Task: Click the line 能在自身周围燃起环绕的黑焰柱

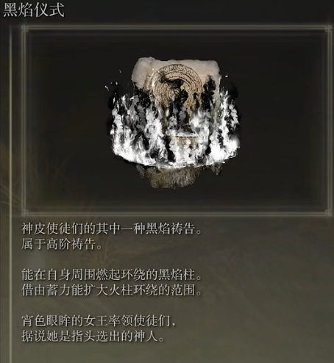Action: click(x=112, y=275)
